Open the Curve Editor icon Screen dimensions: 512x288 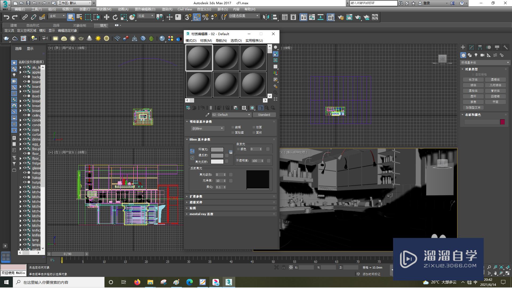click(x=312, y=17)
